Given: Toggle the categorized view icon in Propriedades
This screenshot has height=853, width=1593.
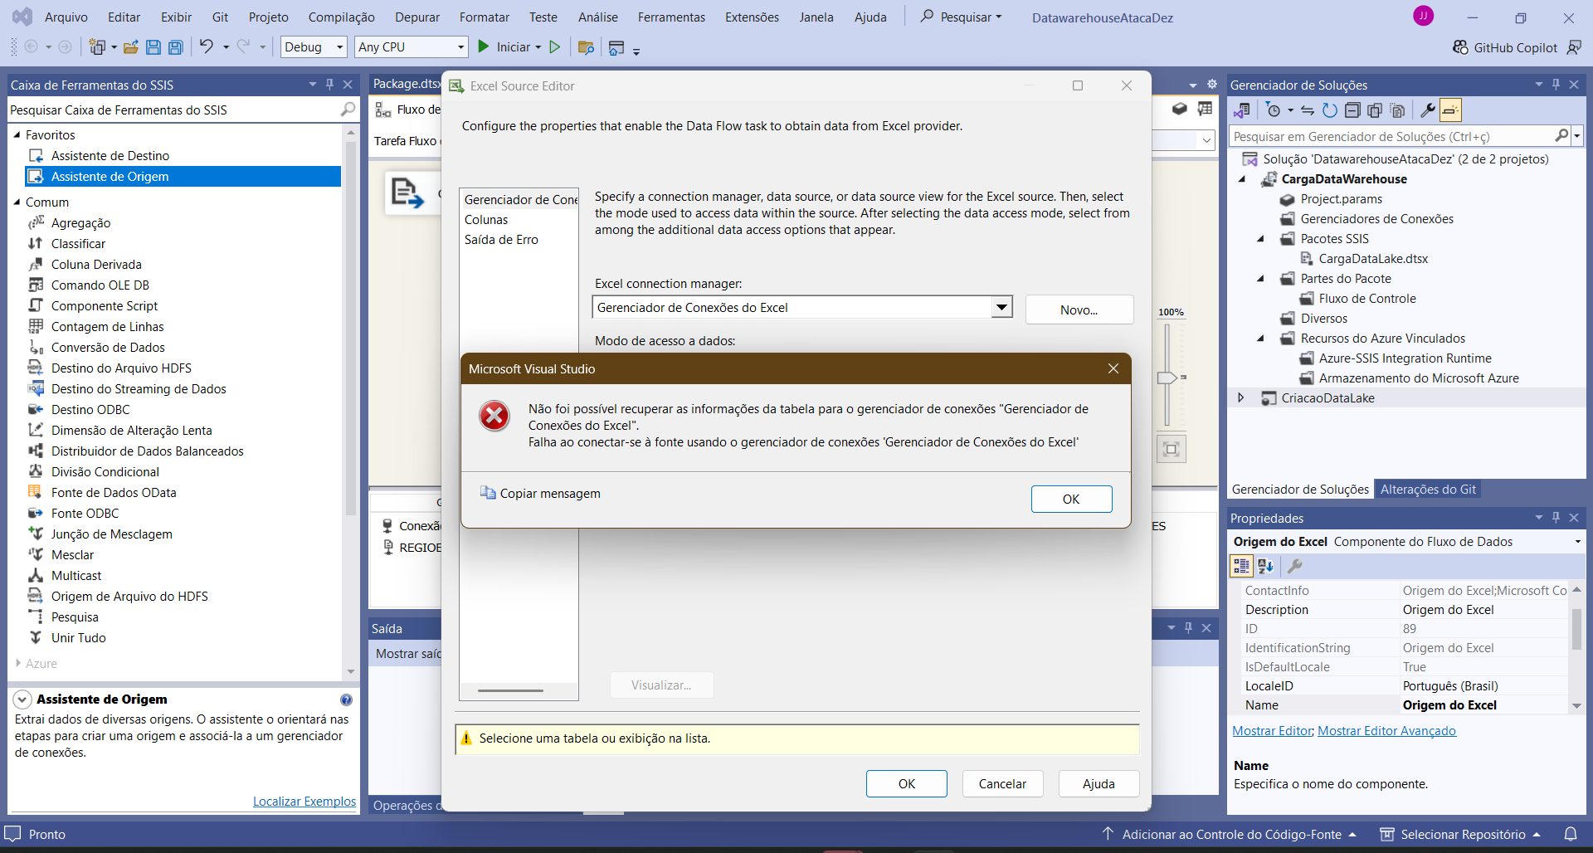Looking at the screenshot, I should click(1241, 566).
